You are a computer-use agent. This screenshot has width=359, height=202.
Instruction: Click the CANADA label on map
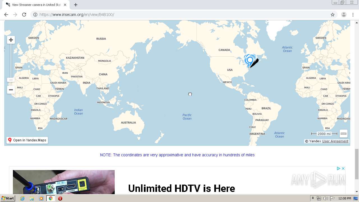[x=224, y=50]
